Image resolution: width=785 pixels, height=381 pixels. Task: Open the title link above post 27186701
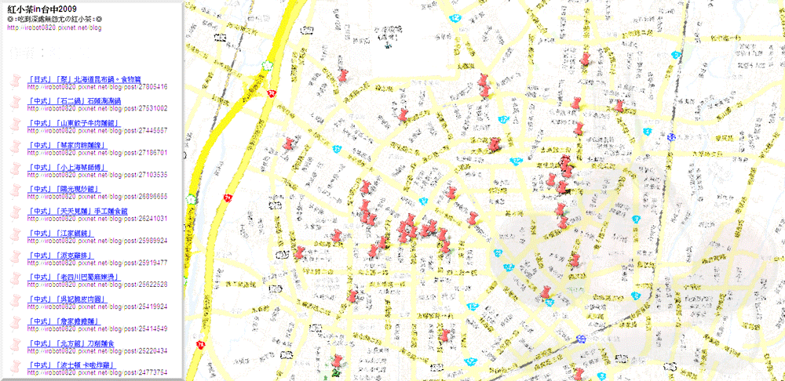69,146
